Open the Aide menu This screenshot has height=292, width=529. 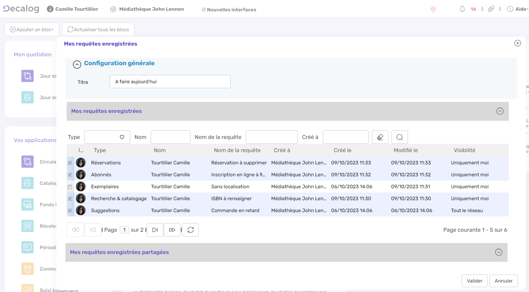click(520, 9)
